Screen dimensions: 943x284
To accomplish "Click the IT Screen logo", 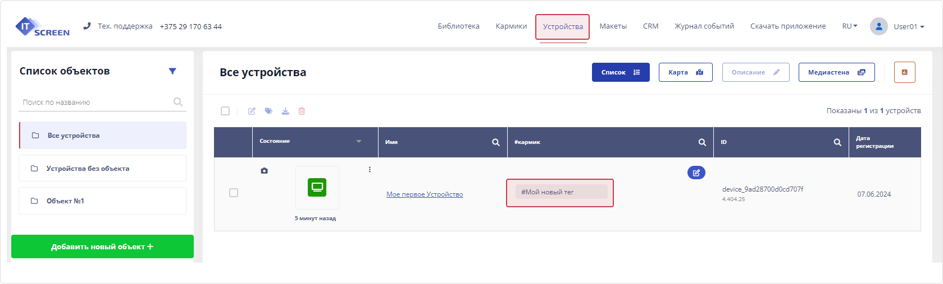I will click(43, 27).
